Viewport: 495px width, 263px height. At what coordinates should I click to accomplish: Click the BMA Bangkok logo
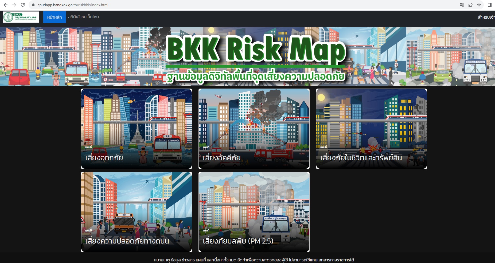[21, 17]
